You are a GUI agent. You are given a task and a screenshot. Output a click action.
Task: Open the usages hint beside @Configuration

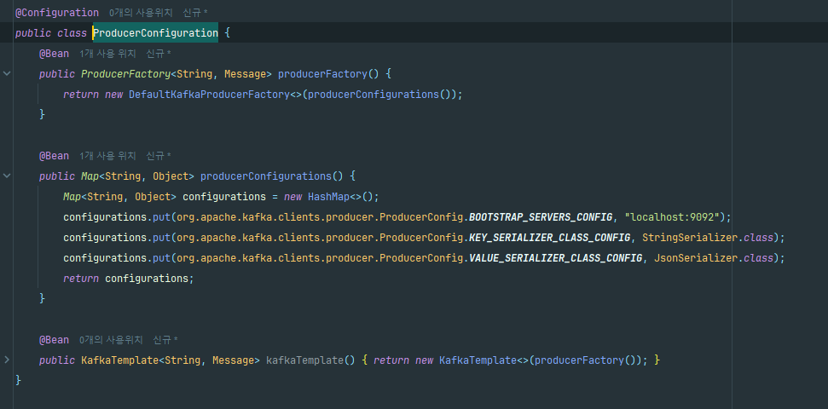point(141,13)
